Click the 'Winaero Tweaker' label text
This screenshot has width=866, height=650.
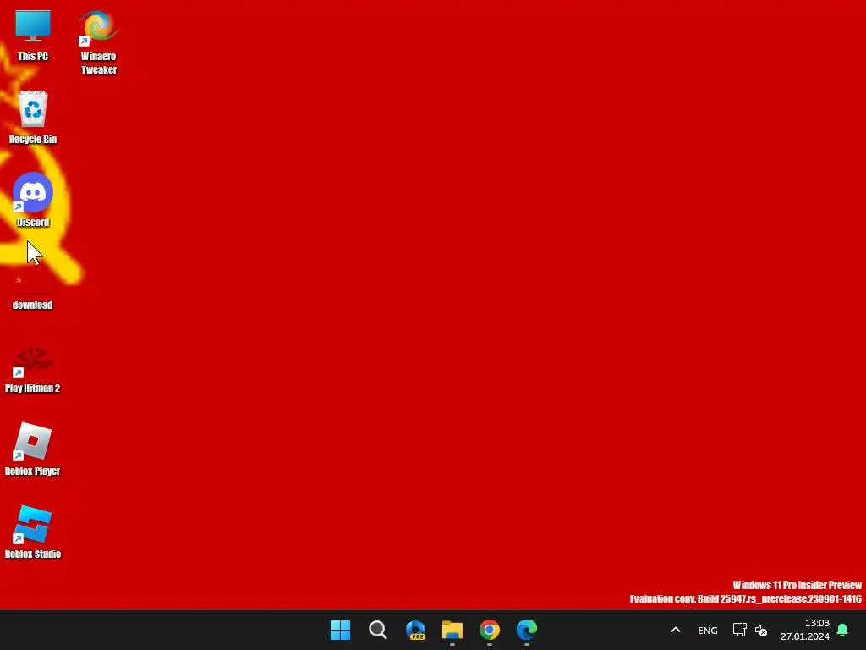point(98,63)
